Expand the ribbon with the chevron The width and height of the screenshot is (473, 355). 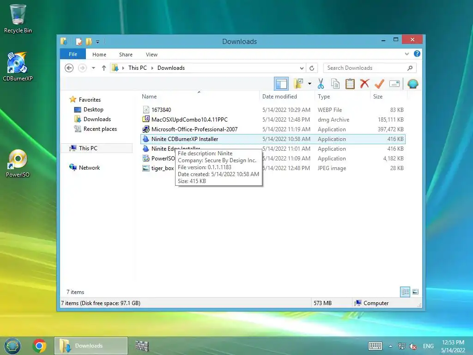[406, 54]
